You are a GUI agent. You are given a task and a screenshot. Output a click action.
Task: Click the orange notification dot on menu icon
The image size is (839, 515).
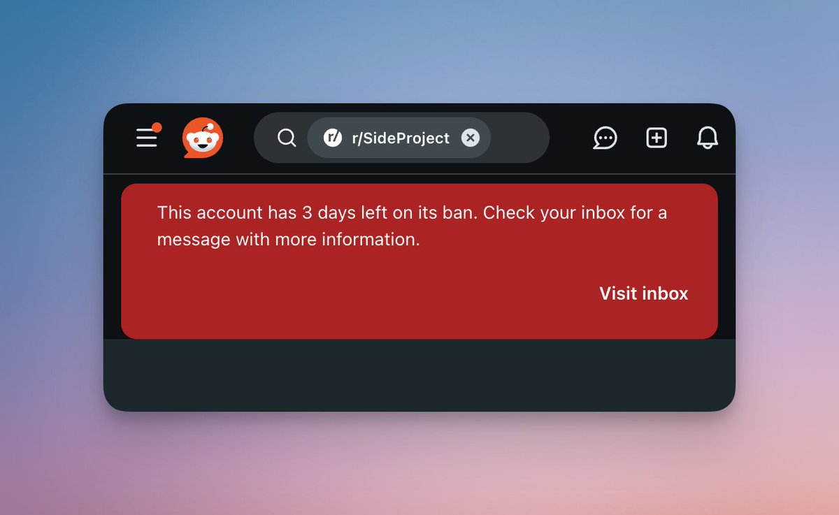(x=157, y=128)
